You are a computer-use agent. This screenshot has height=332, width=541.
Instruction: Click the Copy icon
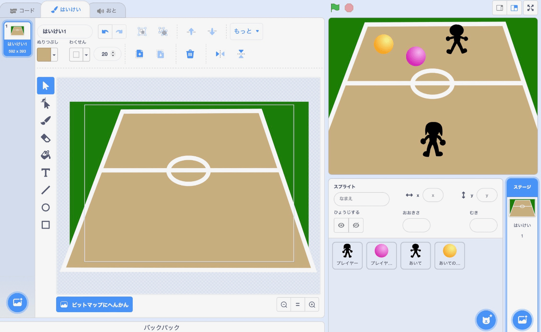click(x=139, y=54)
